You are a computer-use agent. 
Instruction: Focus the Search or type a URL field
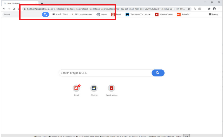point(105,73)
